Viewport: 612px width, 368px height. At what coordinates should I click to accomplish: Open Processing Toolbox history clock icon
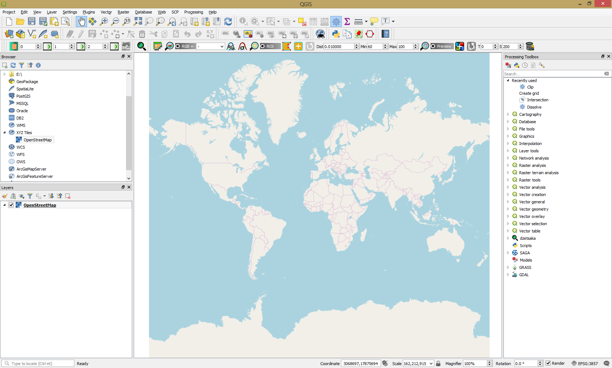point(525,65)
